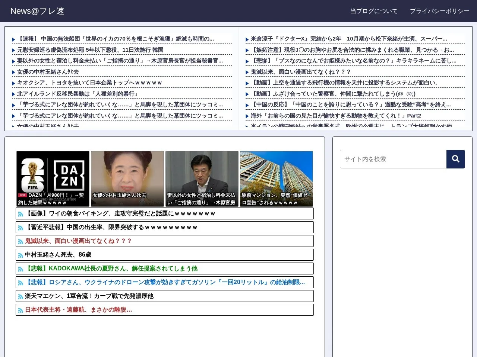Click arrow bullet before 米倉涼子 headline
Viewport: 477px width, 357px height.
tap(247, 39)
